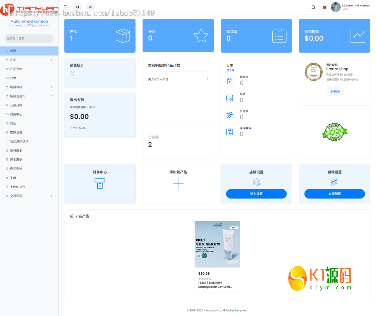Click the line chart icon in 总销售额 card
This screenshot has width=376, height=316.
[x=358, y=36]
